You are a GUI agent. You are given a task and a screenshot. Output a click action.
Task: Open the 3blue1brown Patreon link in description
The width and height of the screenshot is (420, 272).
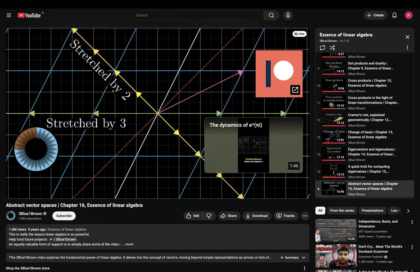pos(63,239)
